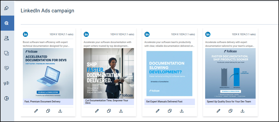Open the people icon in the sidebar
The width and height of the screenshot is (279, 122).
pos(6,38)
